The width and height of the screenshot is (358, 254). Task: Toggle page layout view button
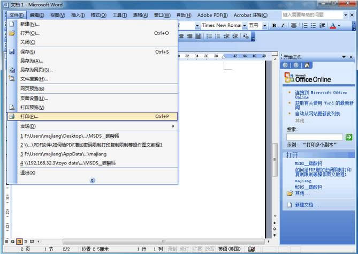point(19,242)
